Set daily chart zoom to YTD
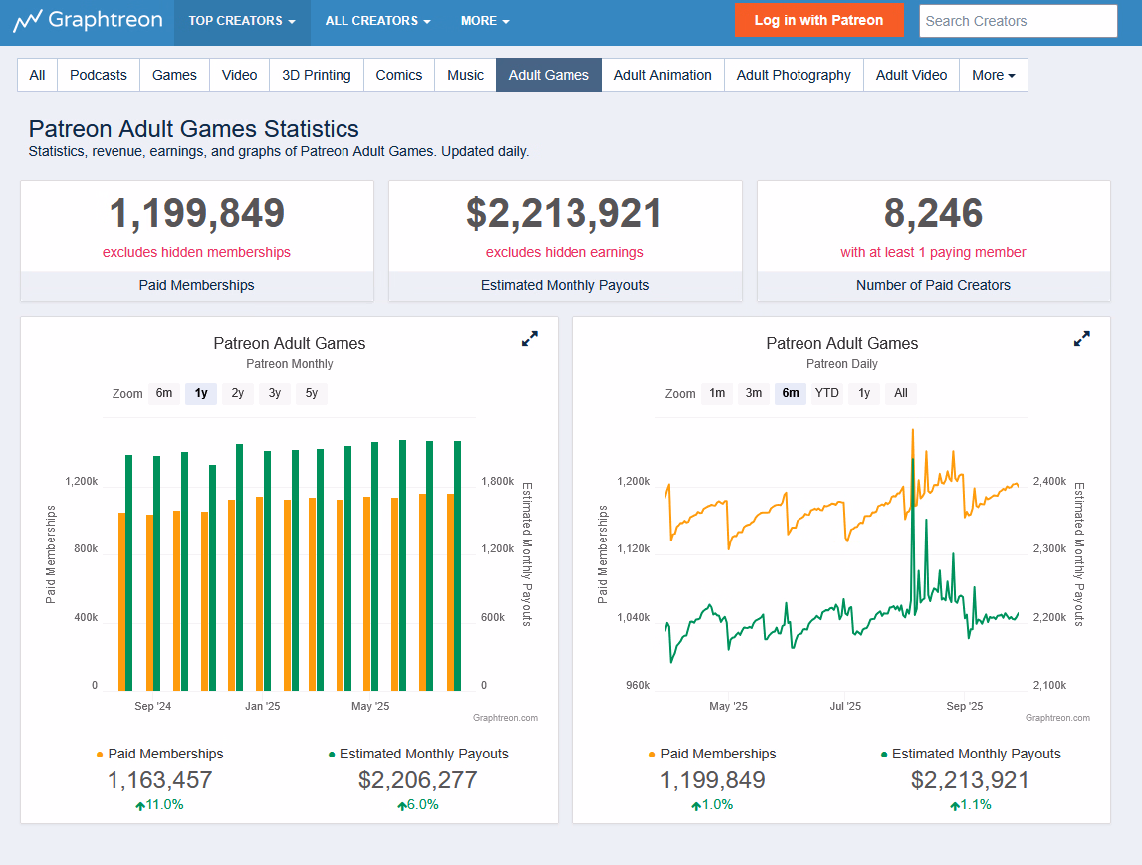Viewport: 1142px width, 865px height. coord(826,393)
